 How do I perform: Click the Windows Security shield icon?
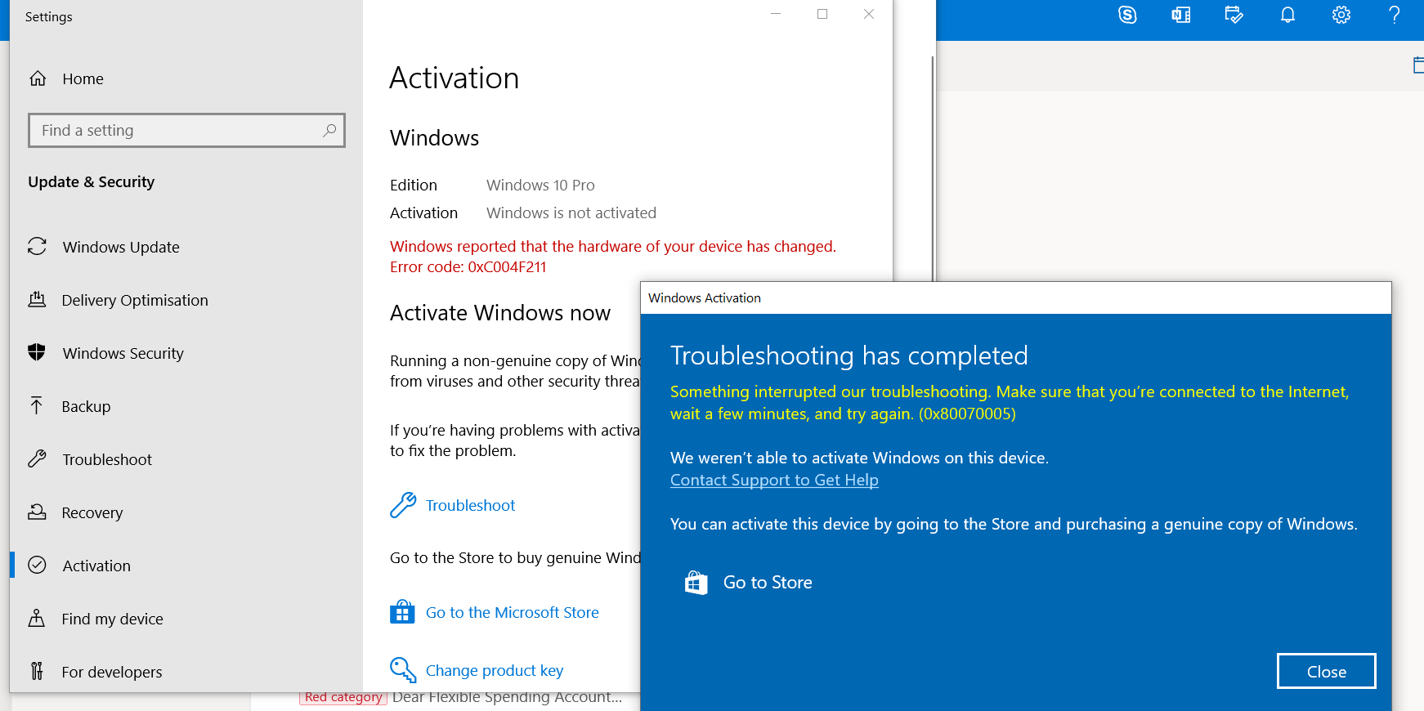(37, 352)
